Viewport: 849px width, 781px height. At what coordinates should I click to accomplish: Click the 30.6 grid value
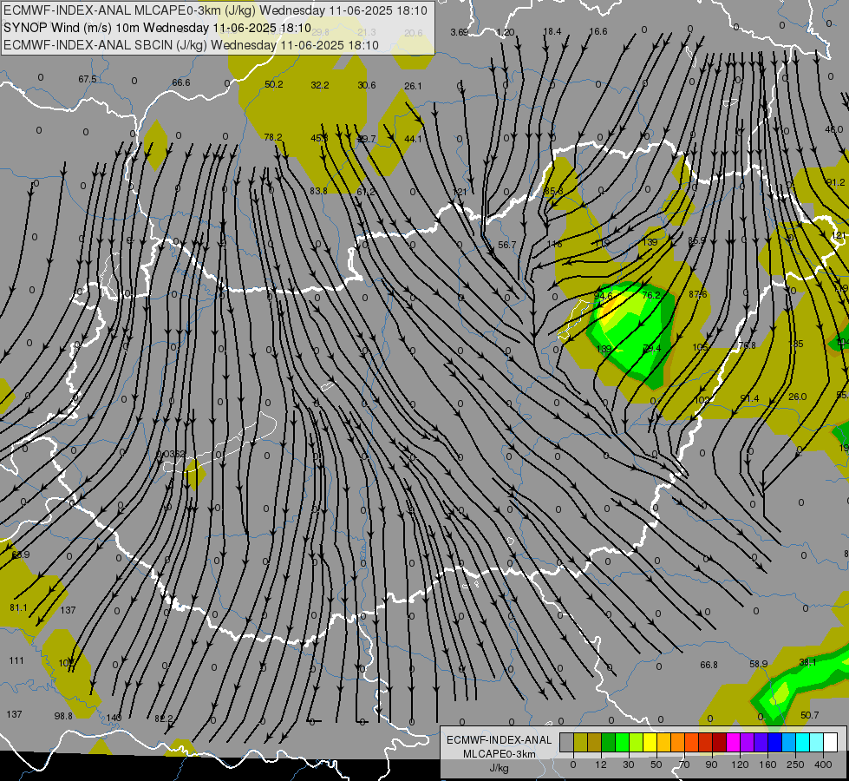pyautogui.click(x=367, y=85)
